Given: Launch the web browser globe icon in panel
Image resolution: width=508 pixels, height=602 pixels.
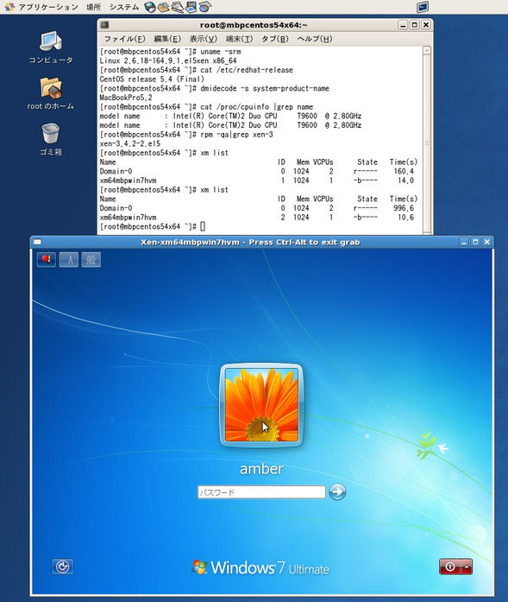Looking at the screenshot, I should (150, 7).
